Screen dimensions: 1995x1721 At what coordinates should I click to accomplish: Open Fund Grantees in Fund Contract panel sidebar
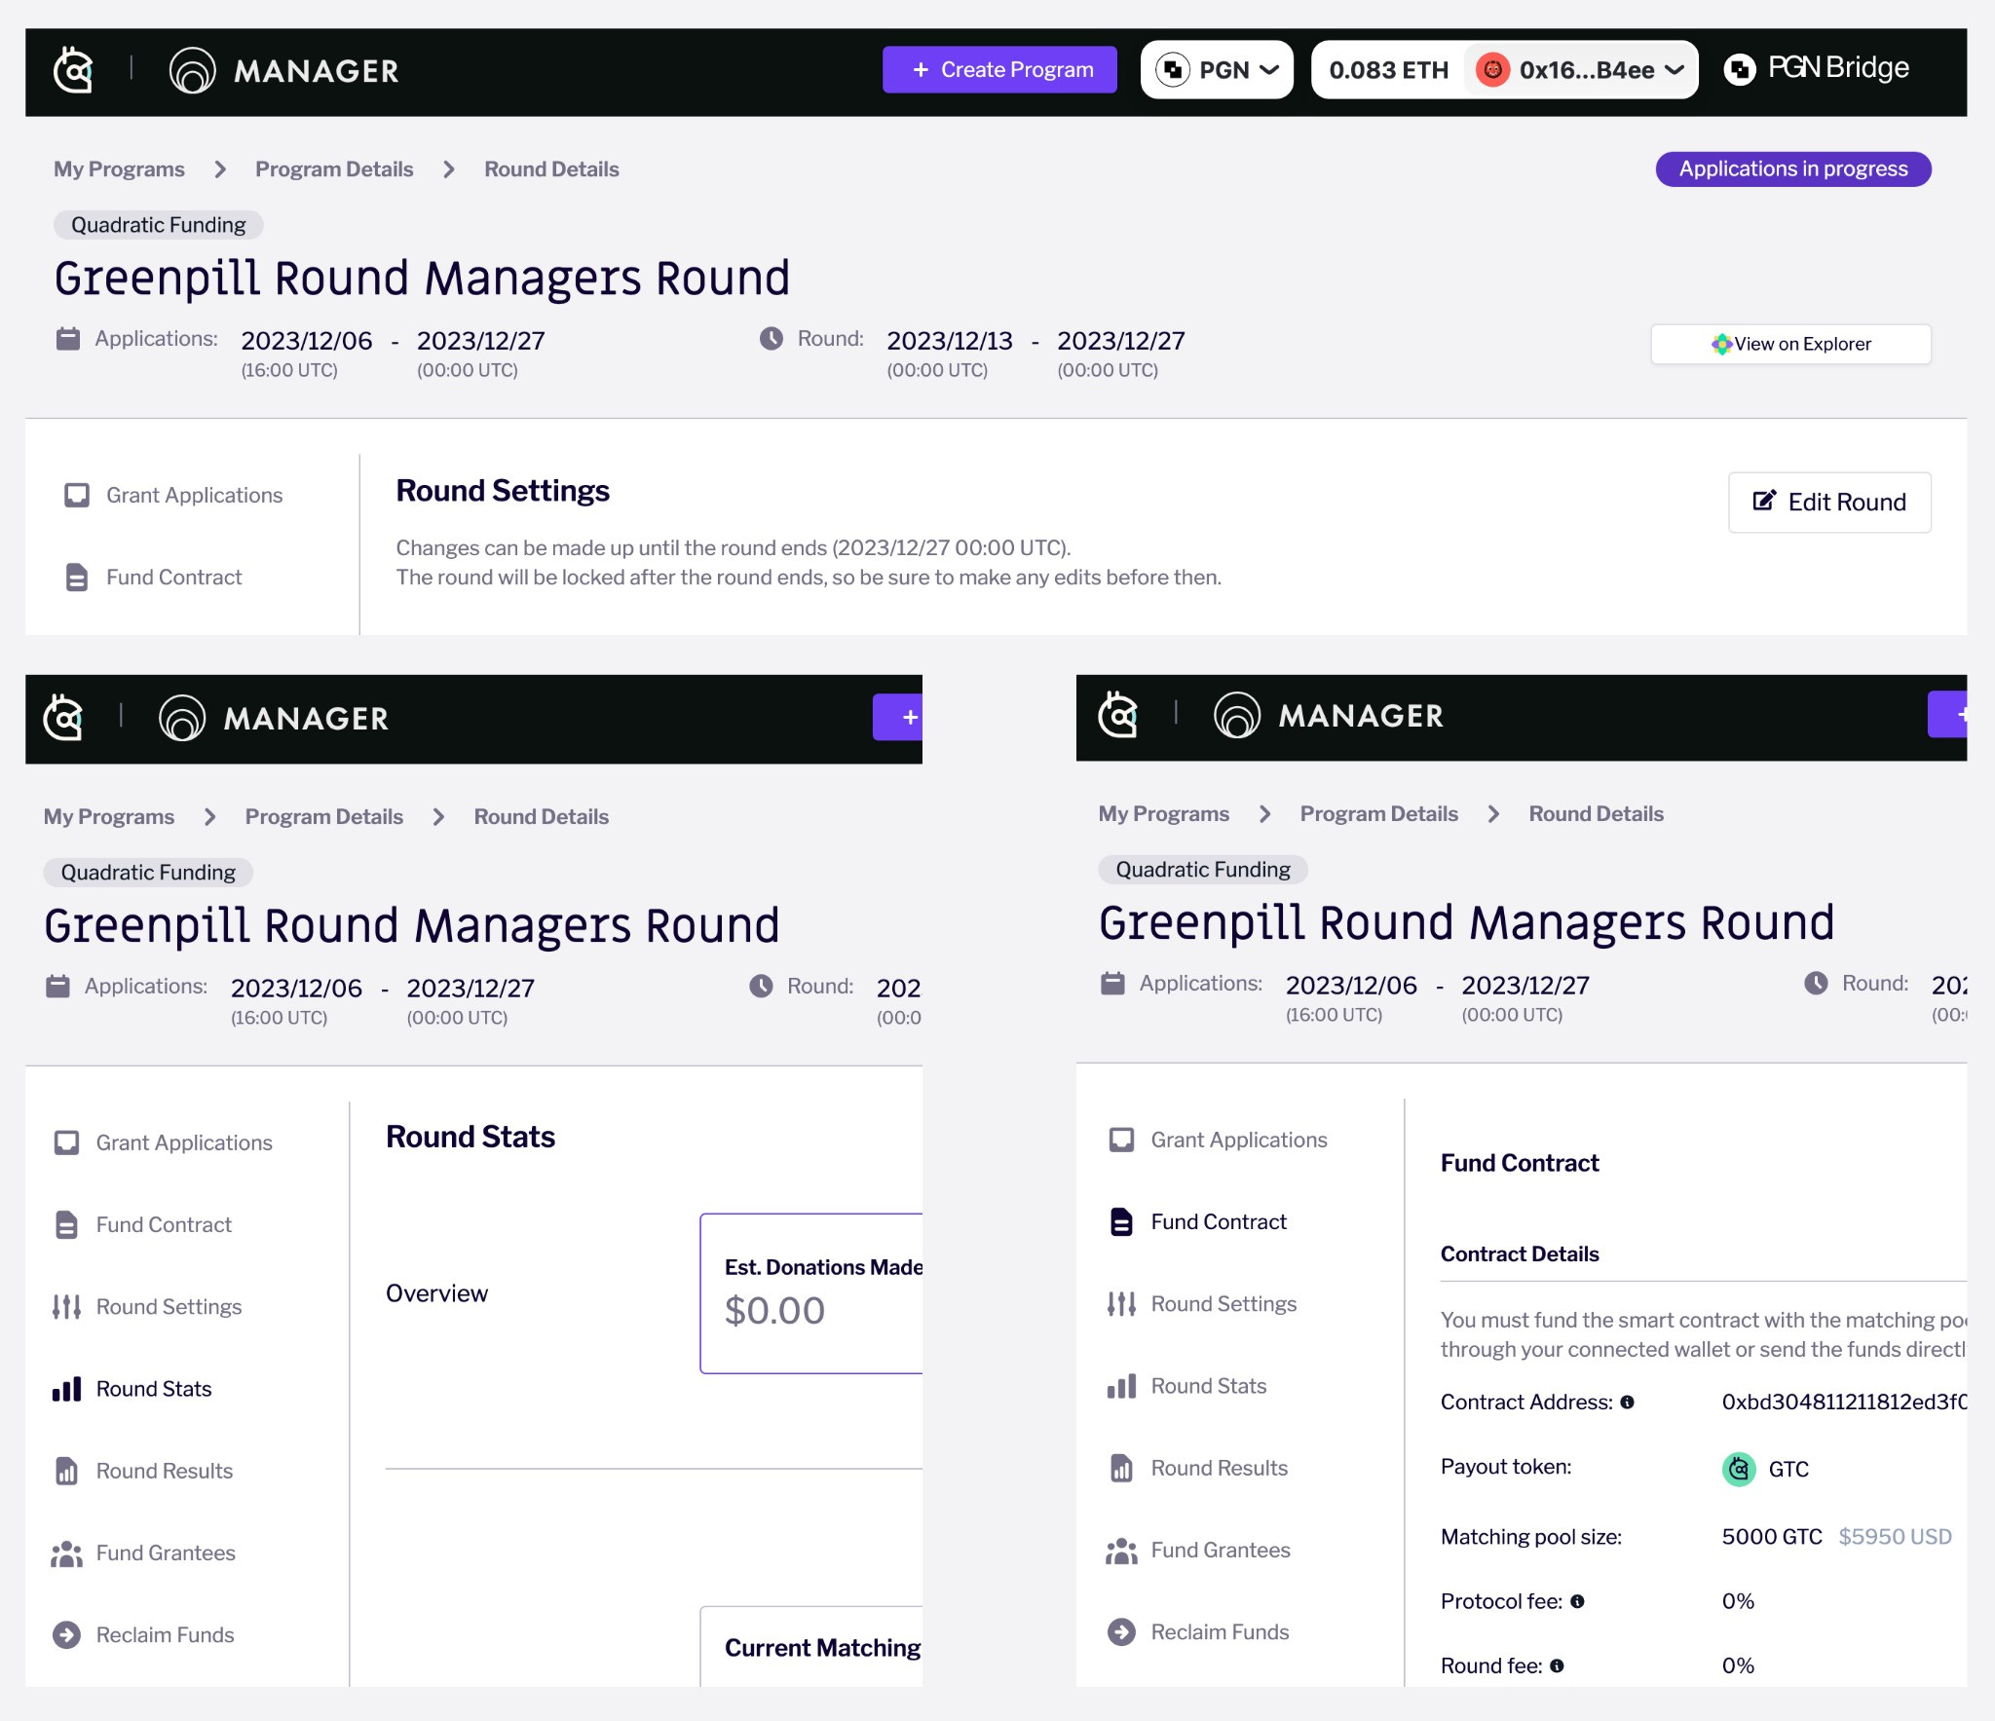1198,1550
